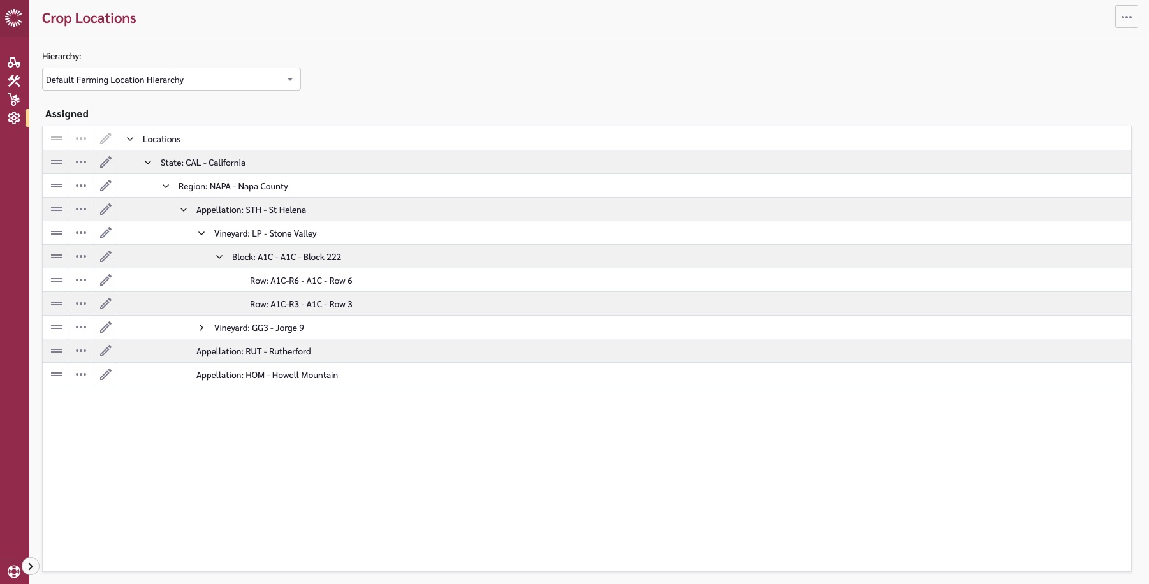Click edit pencil for Rutherford appellation

tap(106, 351)
